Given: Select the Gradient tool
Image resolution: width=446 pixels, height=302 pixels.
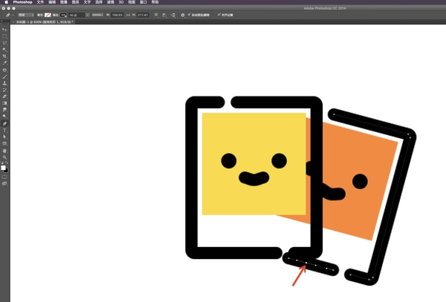Looking at the screenshot, I should click(x=4, y=103).
